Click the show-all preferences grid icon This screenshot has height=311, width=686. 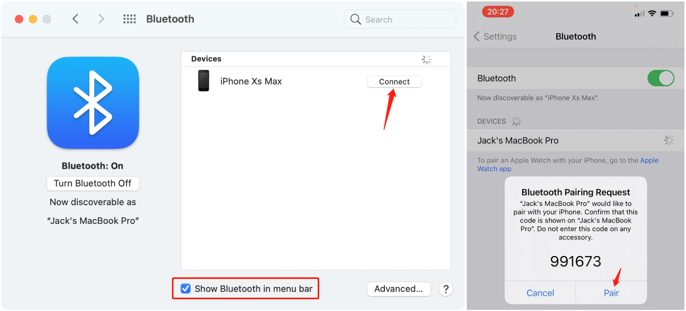point(130,19)
